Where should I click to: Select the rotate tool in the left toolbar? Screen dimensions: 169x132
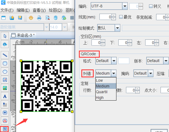[5, 44]
